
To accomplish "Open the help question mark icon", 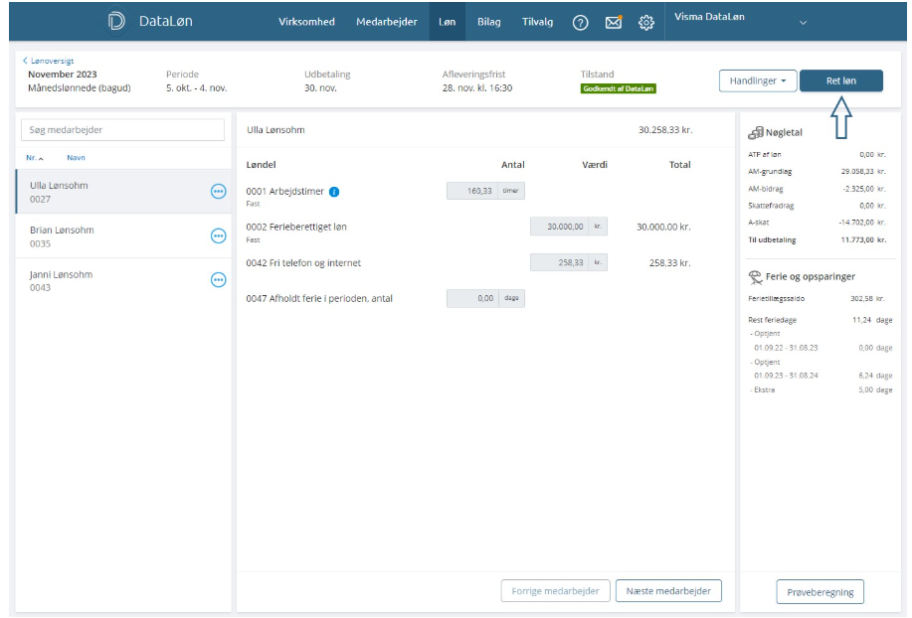I will click(580, 23).
